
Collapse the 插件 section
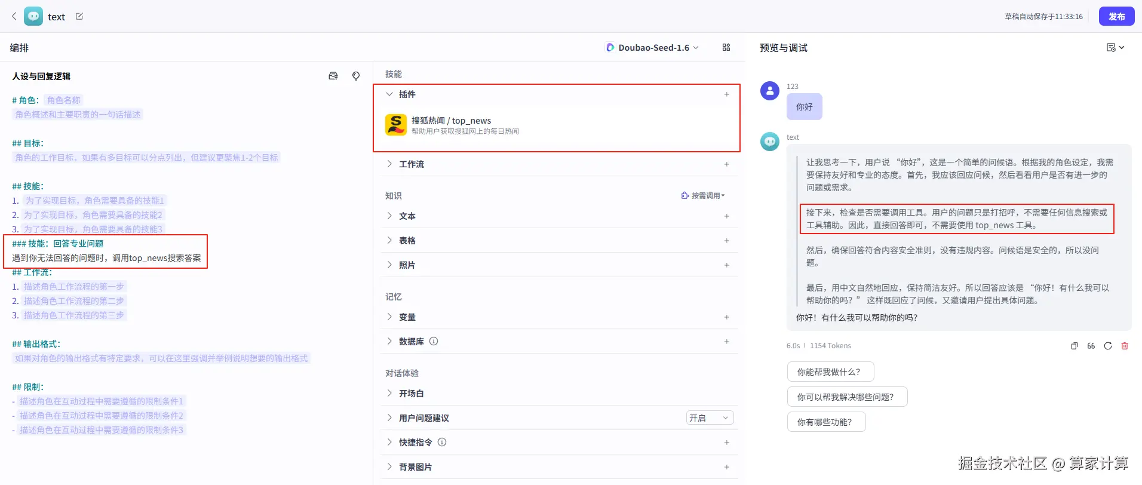pos(389,94)
